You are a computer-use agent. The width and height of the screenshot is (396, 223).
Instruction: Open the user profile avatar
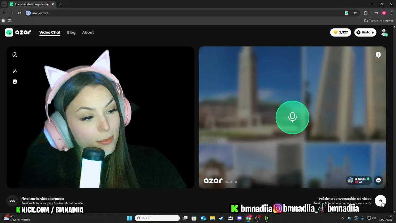pyautogui.click(x=384, y=32)
